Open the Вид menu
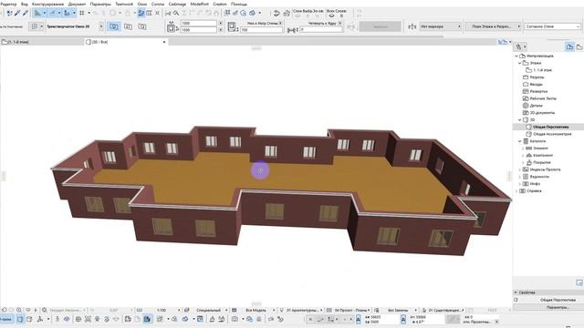 tap(25, 4)
